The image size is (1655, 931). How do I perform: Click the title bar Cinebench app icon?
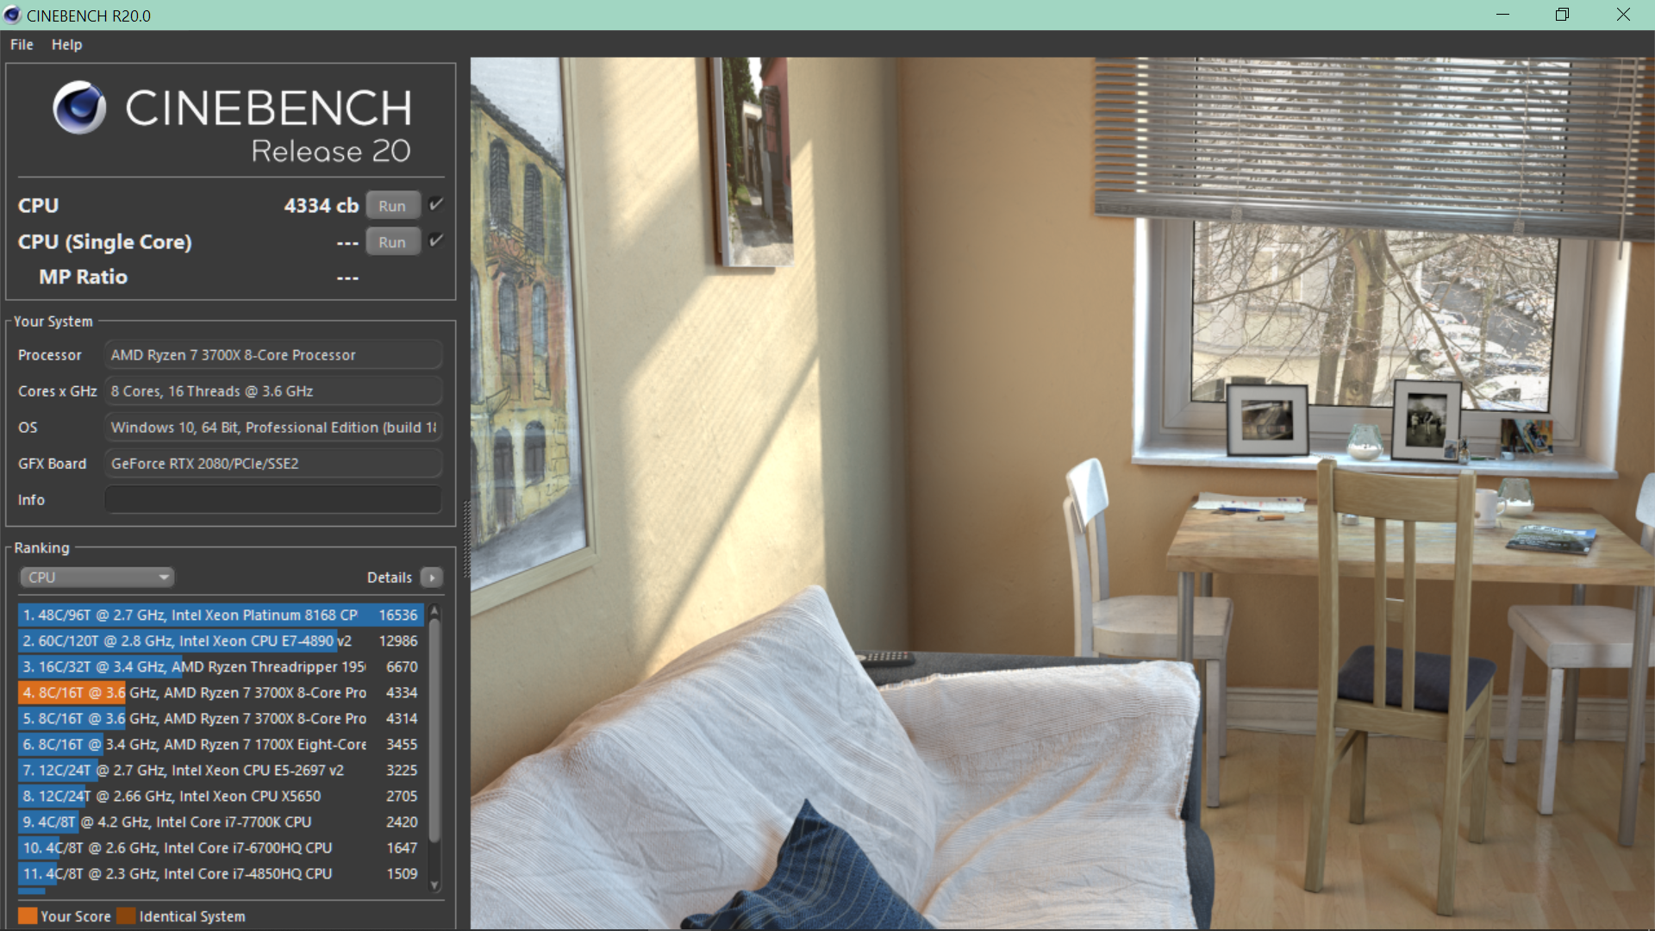click(12, 15)
